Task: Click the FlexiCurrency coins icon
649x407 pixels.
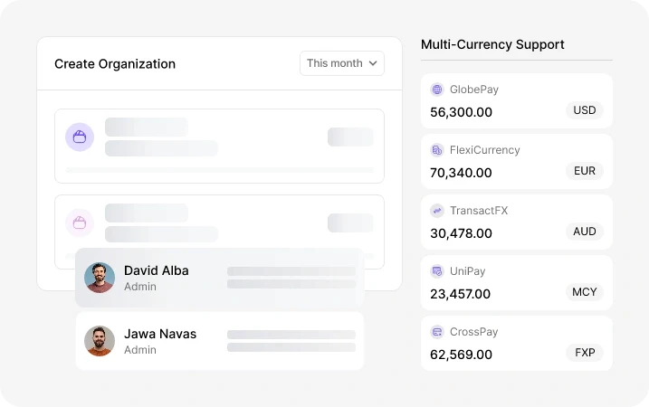Action: click(x=437, y=150)
